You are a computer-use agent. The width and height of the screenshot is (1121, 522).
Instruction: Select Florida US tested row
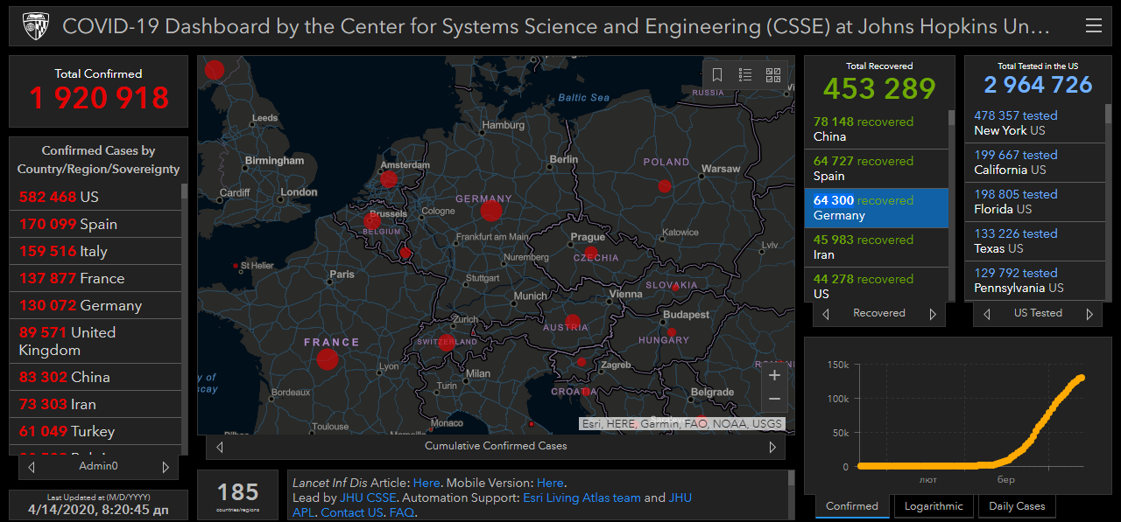coord(1035,201)
